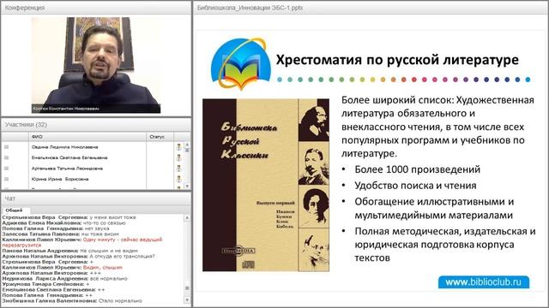The image size is (549, 308).
Task: Click the third author portrait on book cover
Action: point(314,207)
